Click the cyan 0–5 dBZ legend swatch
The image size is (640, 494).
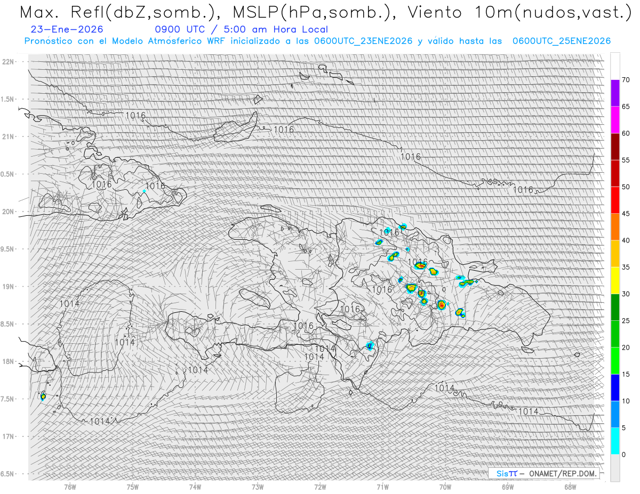click(615, 441)
